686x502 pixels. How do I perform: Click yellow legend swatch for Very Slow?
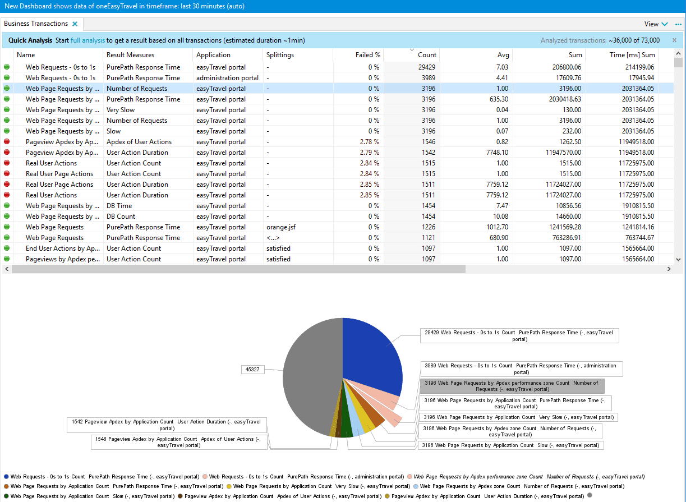point(229,486)
